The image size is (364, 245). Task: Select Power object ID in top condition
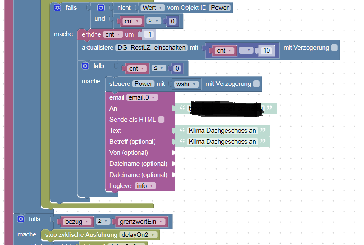(x=220, y=8)
